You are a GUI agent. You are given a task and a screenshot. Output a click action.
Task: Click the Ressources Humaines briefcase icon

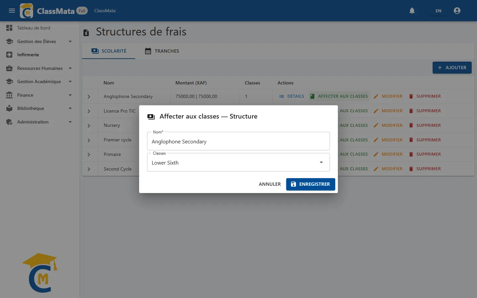[9, 68]
